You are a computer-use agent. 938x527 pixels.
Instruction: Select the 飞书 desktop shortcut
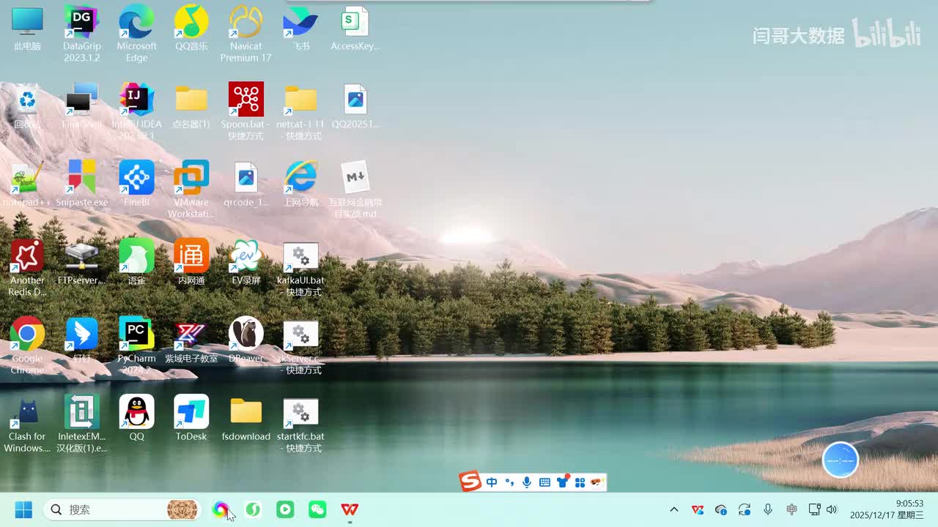(300, 29)
